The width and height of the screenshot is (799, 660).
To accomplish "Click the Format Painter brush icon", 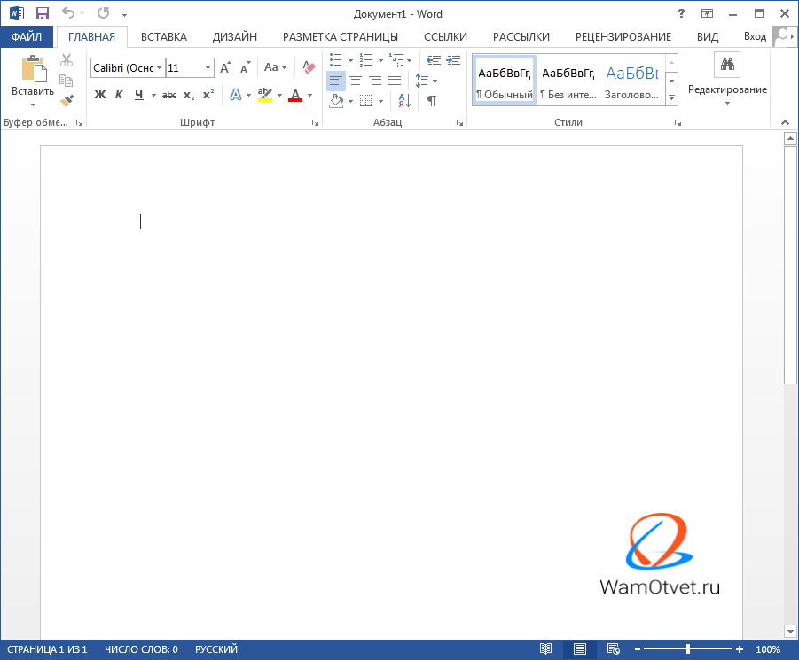I will [x=67, y=100].
